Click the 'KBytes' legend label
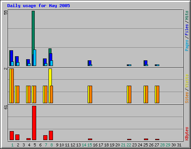Screen dimensions: 191x149 click(187, 134)
